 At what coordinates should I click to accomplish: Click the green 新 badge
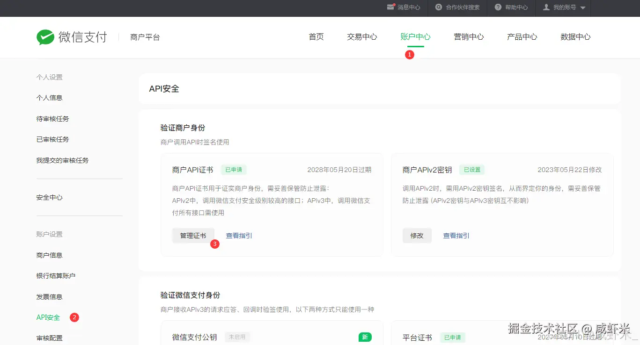365,337
